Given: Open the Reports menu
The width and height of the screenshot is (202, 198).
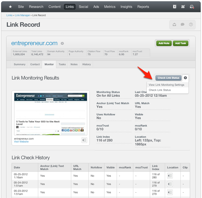Looking at the screenshot, I should click(143, 7).
